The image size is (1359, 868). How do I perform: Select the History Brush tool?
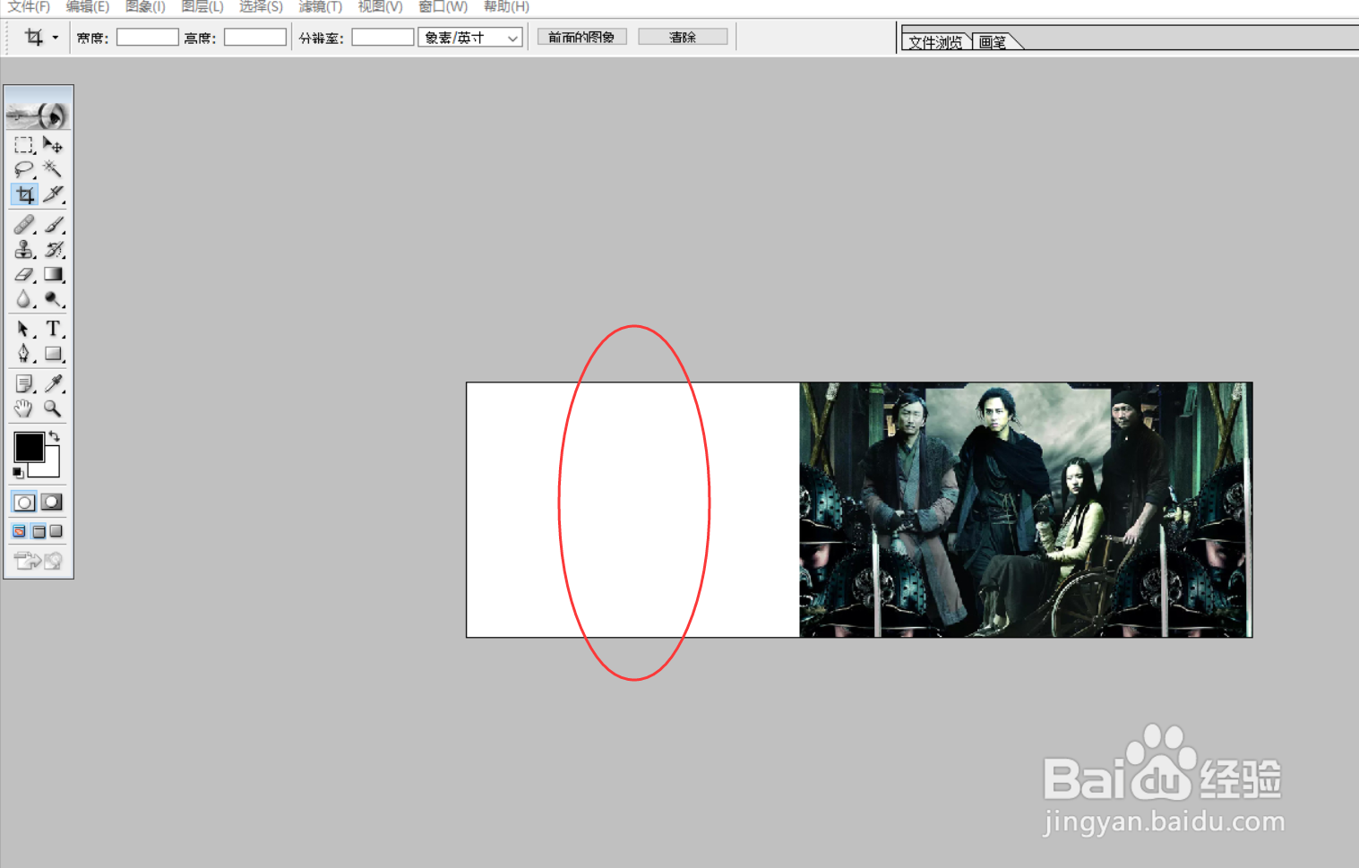tap(53, 249)
